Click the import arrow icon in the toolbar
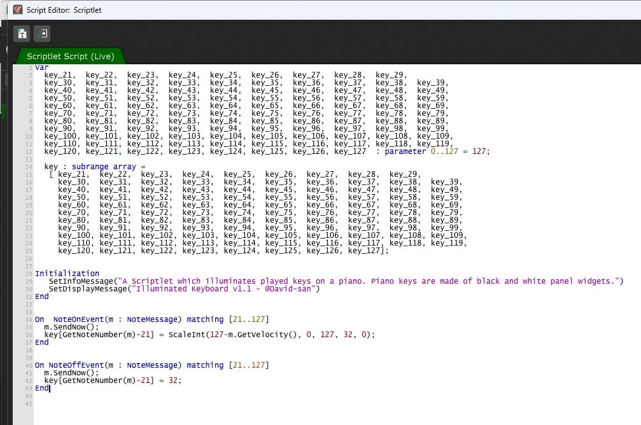This screenshot has height=425, width=641. coord(41,34)
